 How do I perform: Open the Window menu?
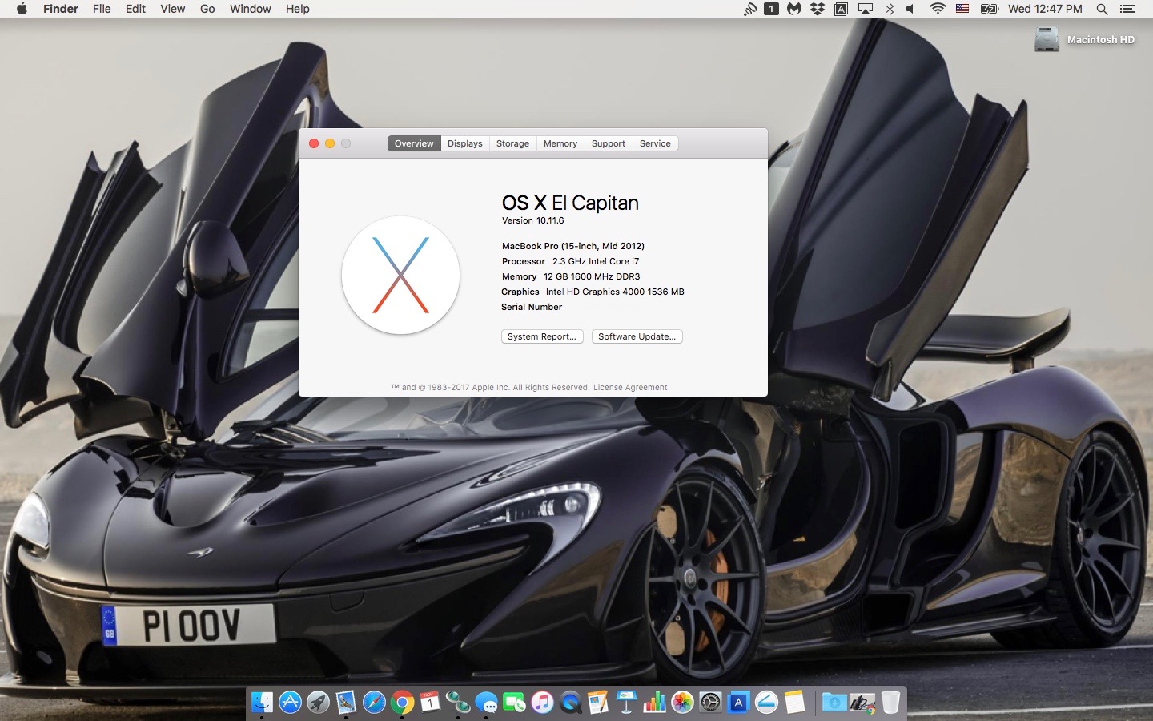(x=251, y=9)
